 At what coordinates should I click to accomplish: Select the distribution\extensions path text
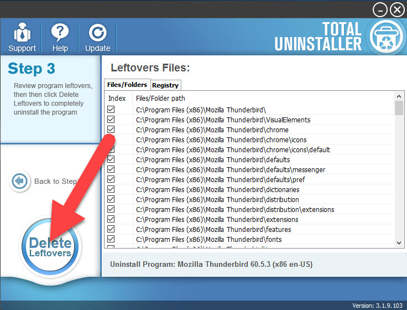tap(235, 209)
